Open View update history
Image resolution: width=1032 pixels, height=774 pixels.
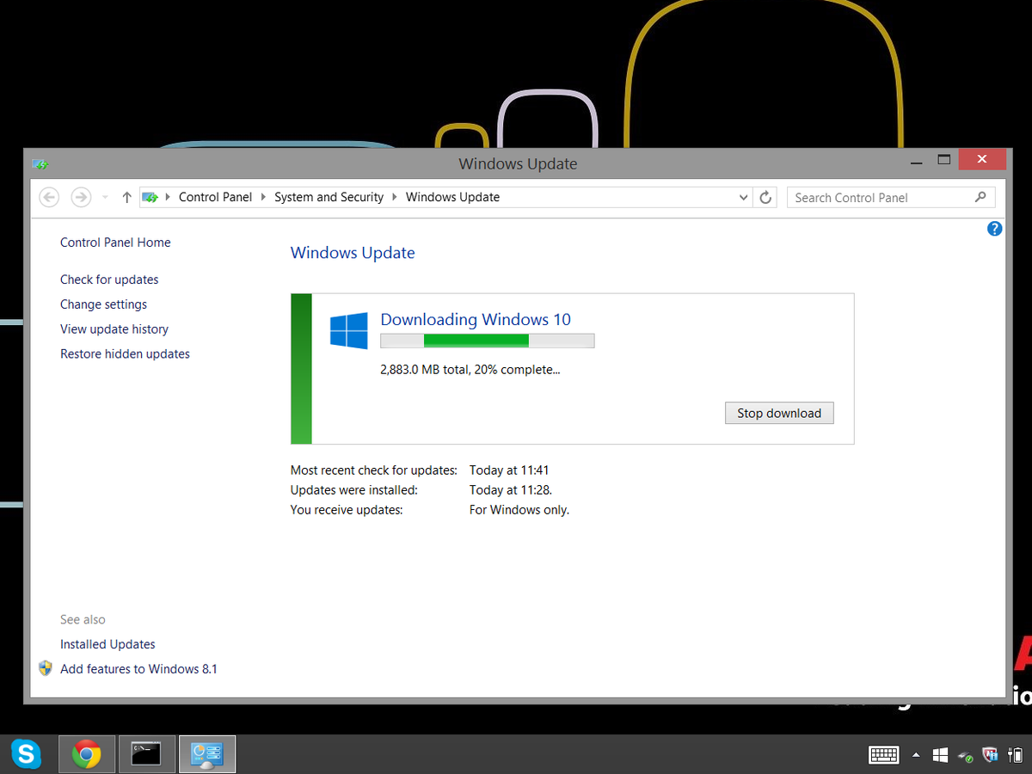click(114, 329)
